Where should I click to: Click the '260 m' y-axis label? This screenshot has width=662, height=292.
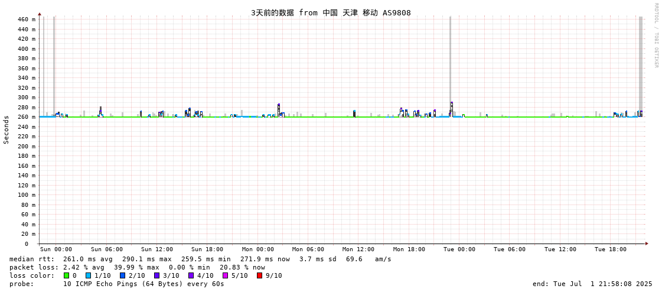[27, 117]
